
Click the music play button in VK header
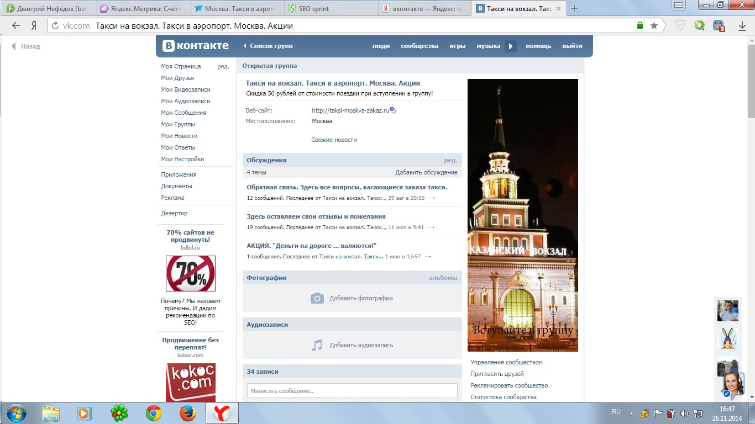pos(511,46)
